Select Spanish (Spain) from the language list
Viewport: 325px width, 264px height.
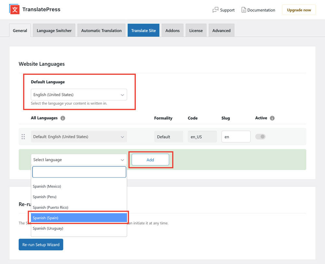[x=79, y=218]
